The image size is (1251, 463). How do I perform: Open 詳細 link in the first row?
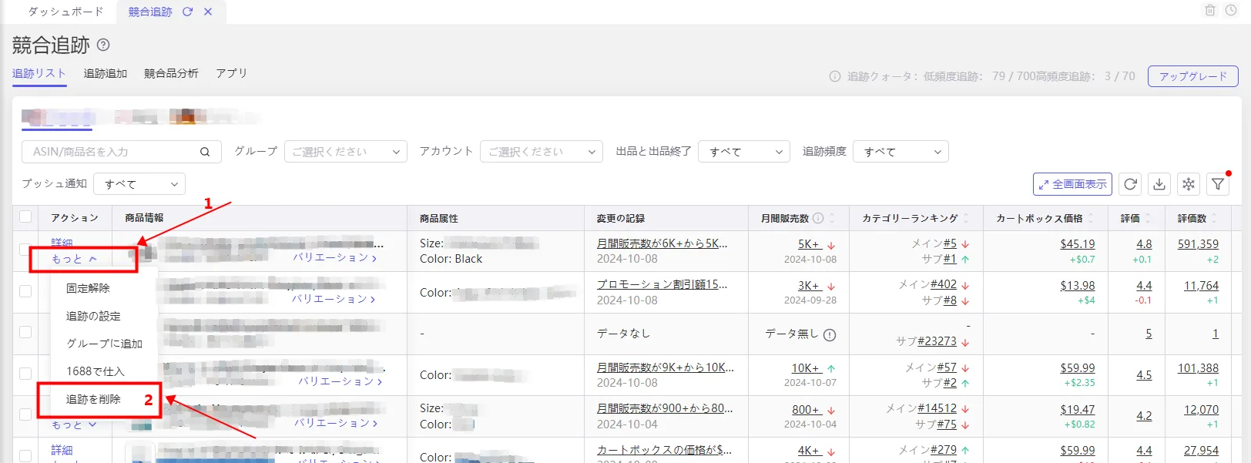(62, 243)
